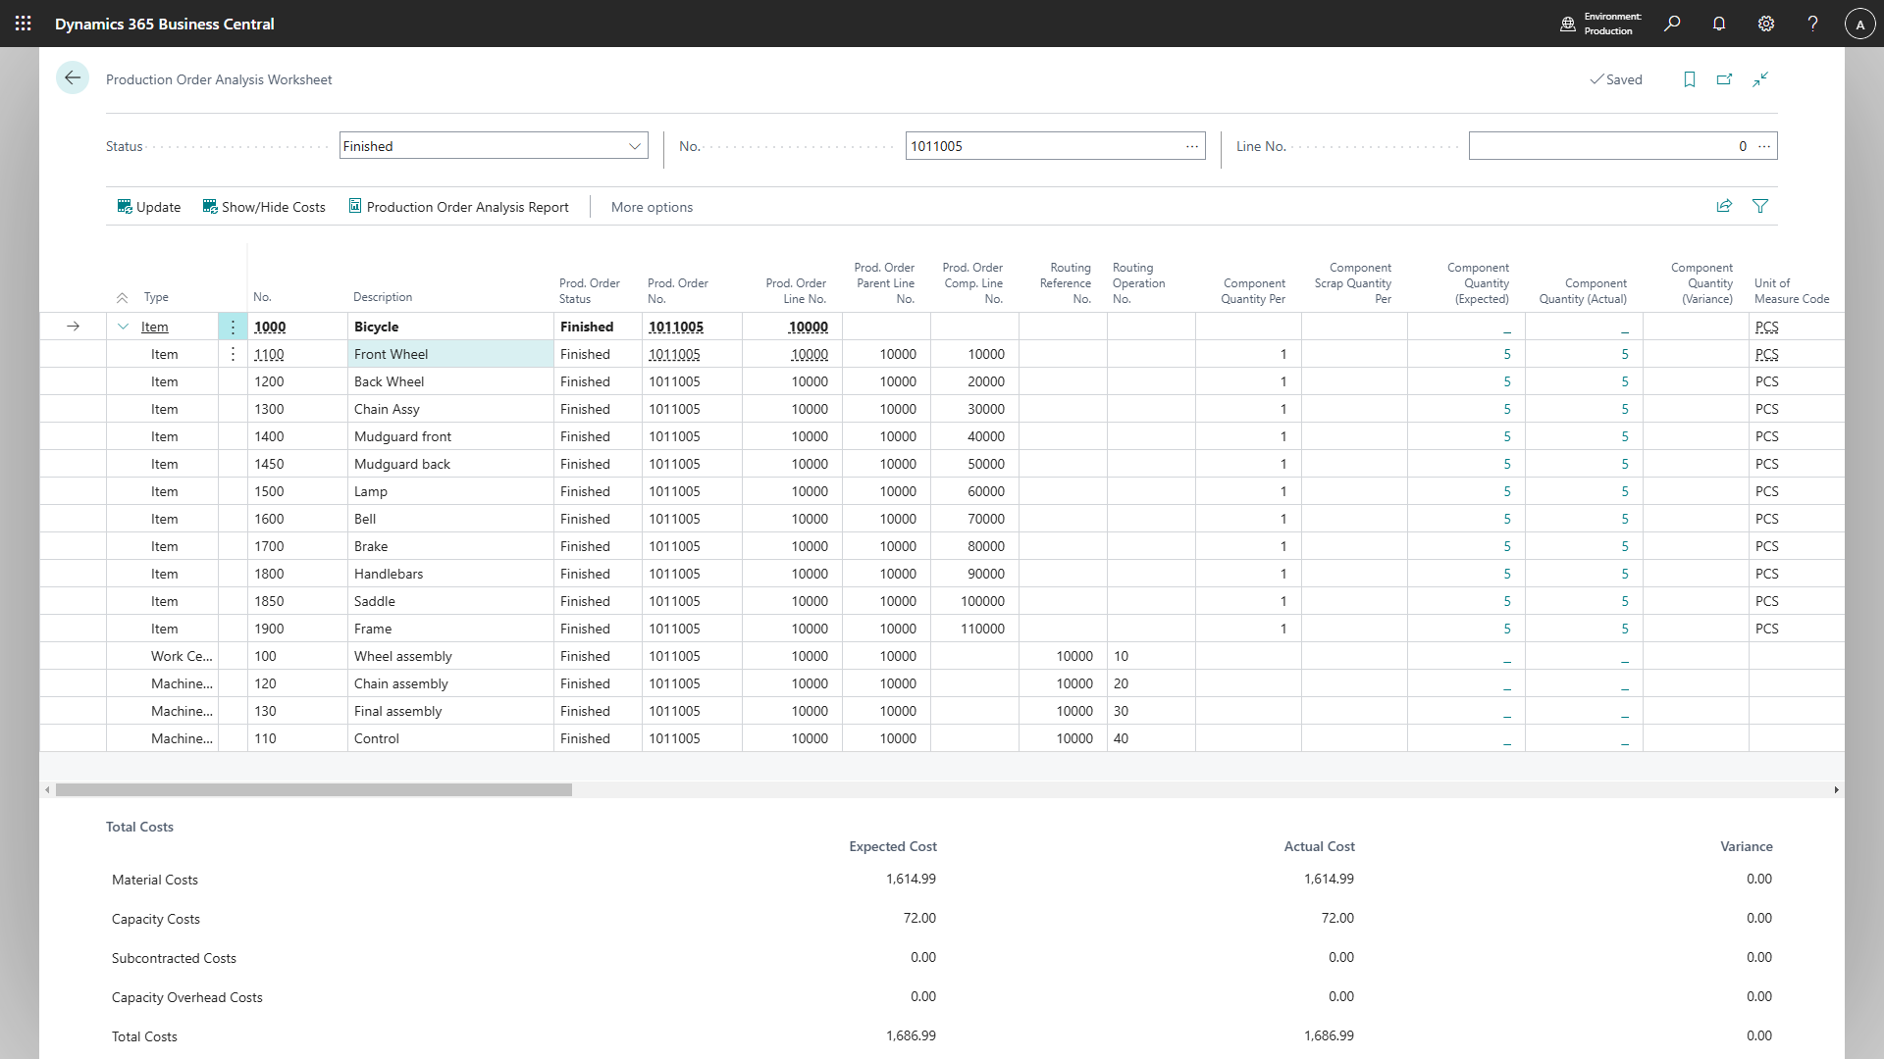Collapse the Bicycle item row chevron
This screenshot has width=1884, height=1059.
click(123, 327)
